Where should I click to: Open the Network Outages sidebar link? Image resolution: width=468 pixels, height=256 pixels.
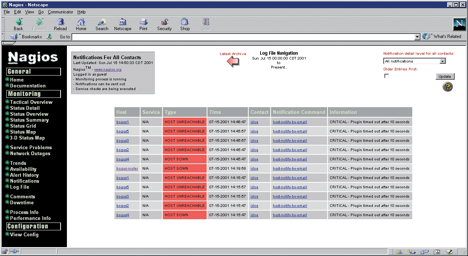pos(30,153)
